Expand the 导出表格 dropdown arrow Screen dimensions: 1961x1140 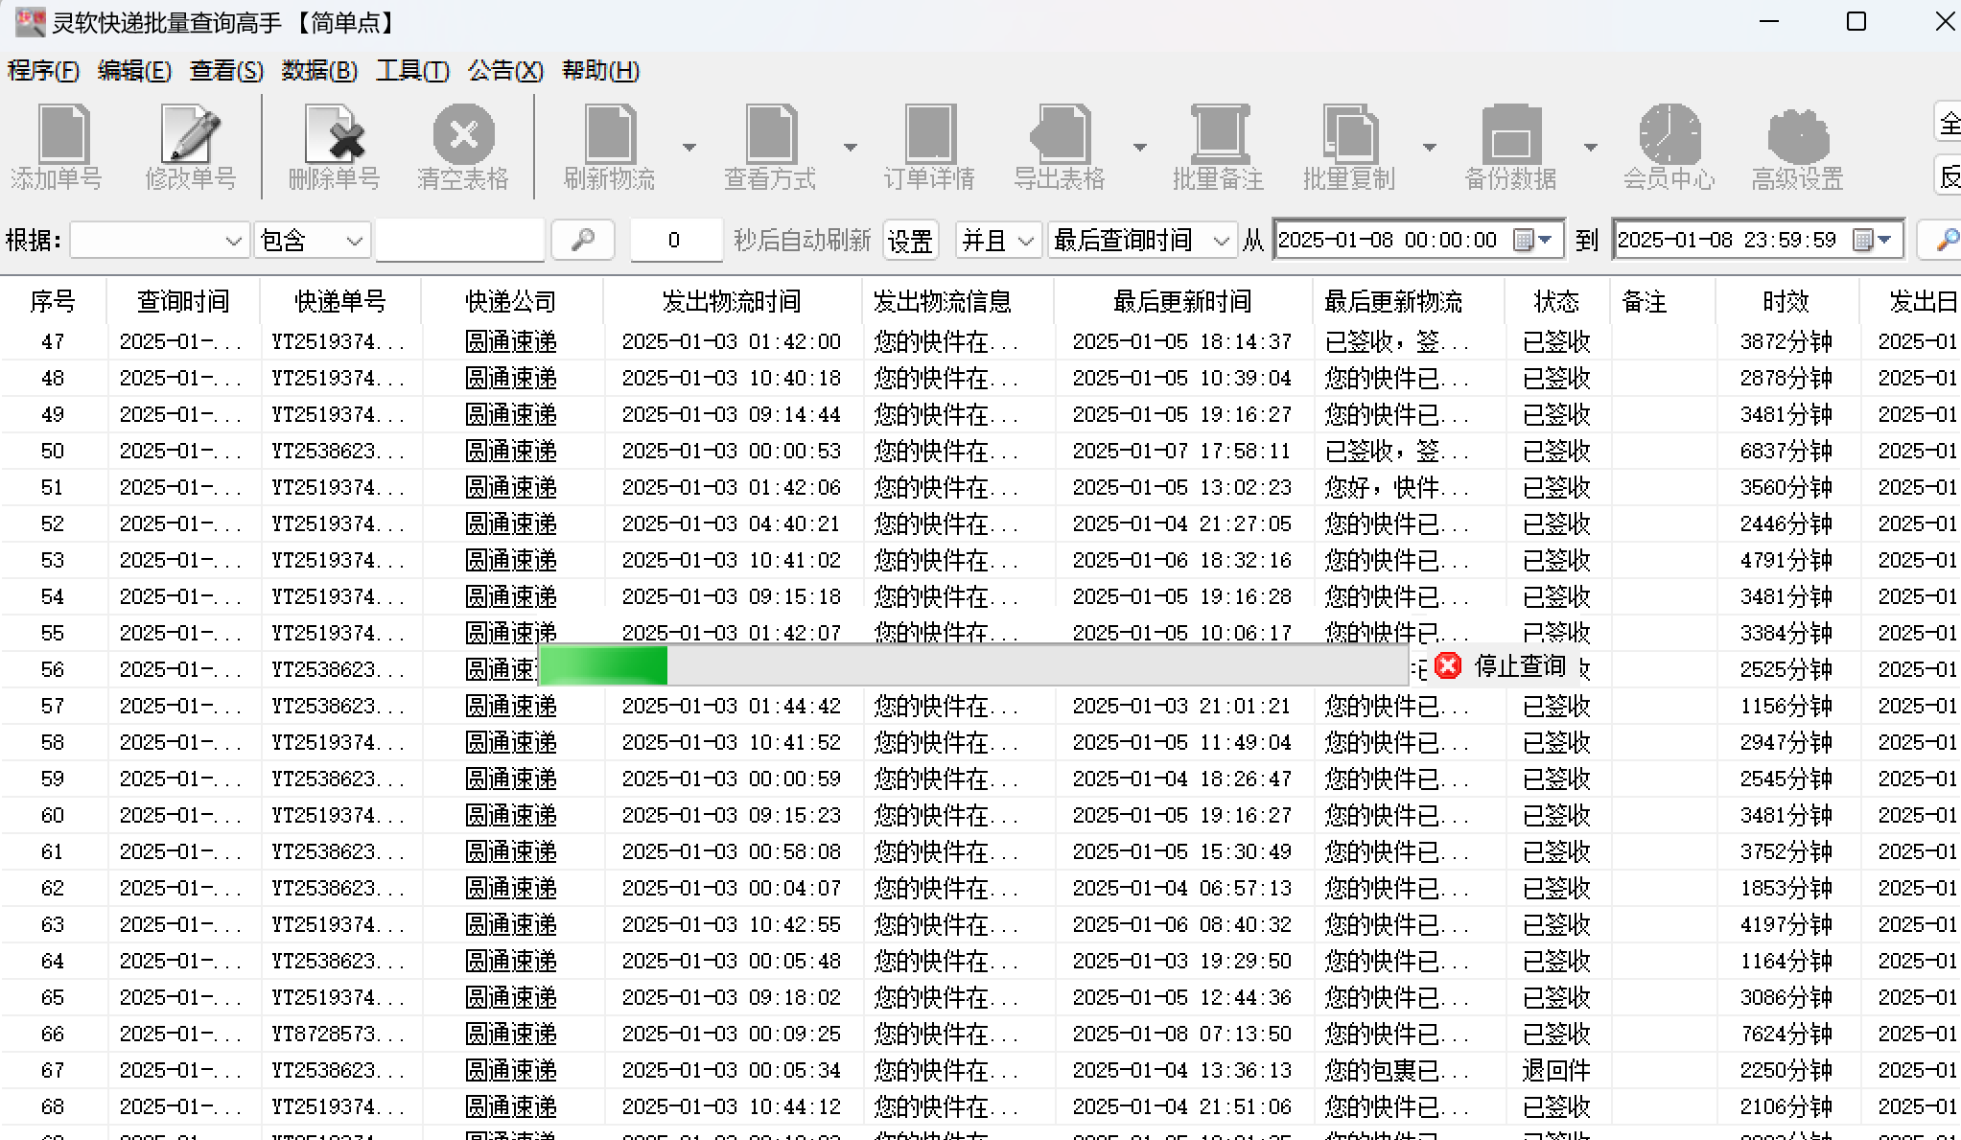(x=1140, y=148)
